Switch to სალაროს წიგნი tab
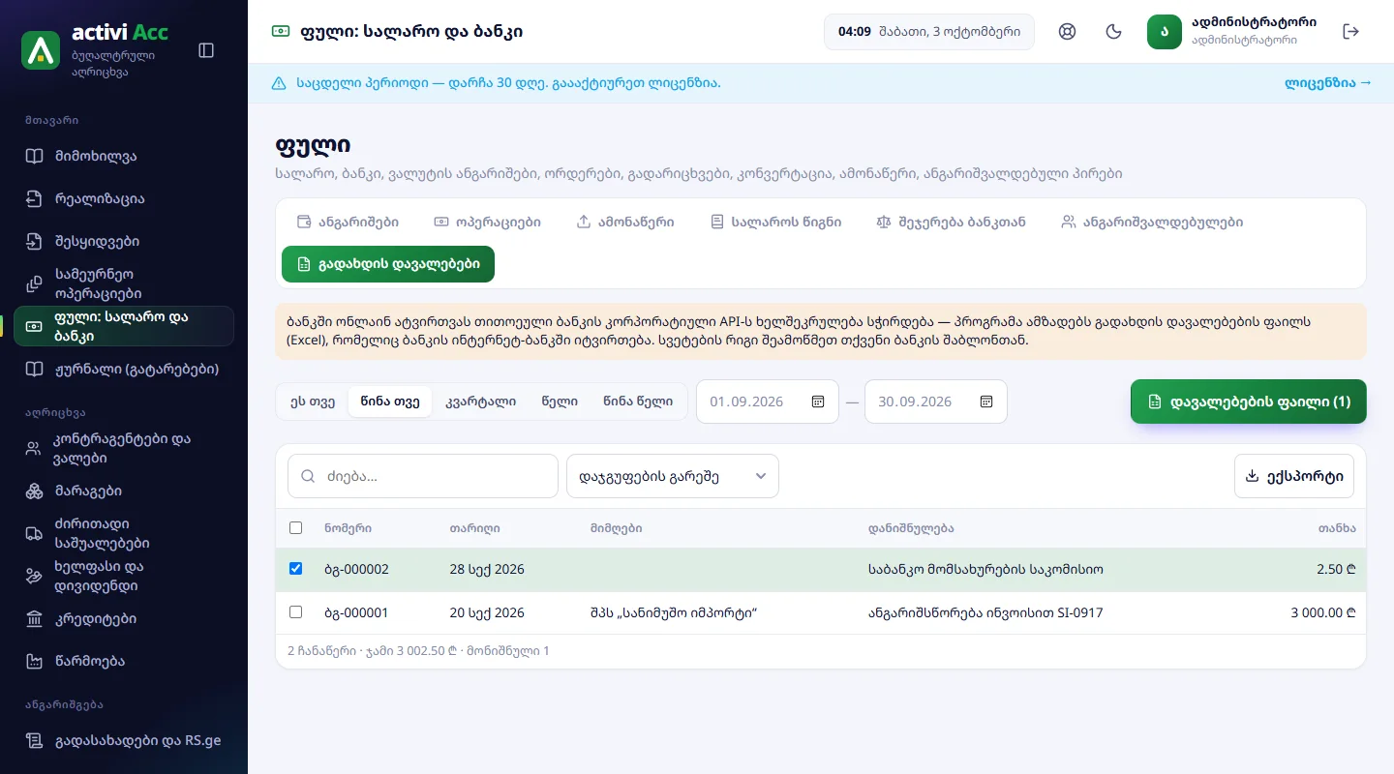Image resolution: width=1394 pixels, height=774 pixels. 775,222
